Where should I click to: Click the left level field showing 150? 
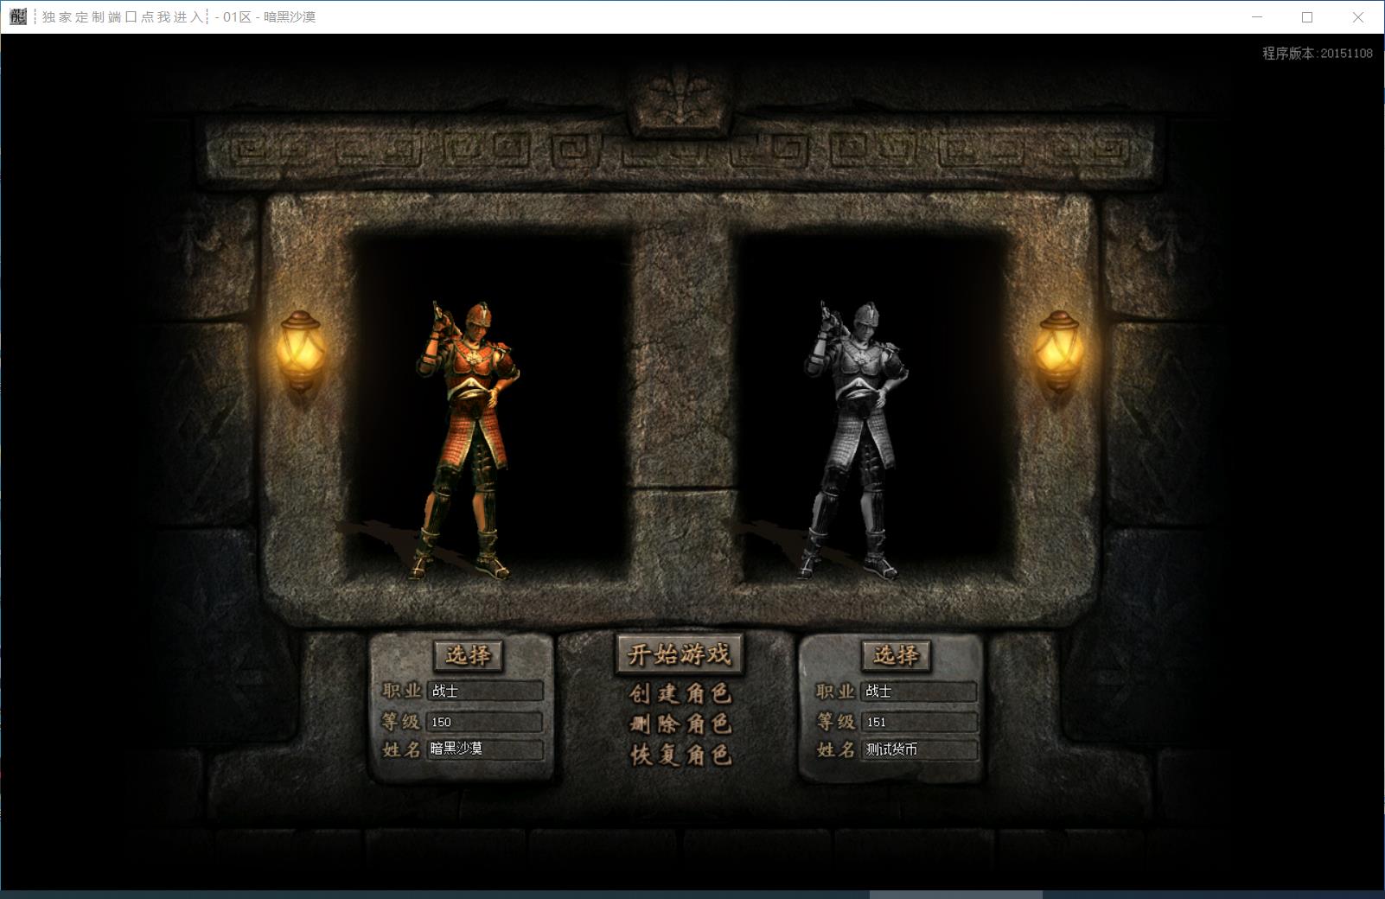pyautogui.click(x=485, y=722)
